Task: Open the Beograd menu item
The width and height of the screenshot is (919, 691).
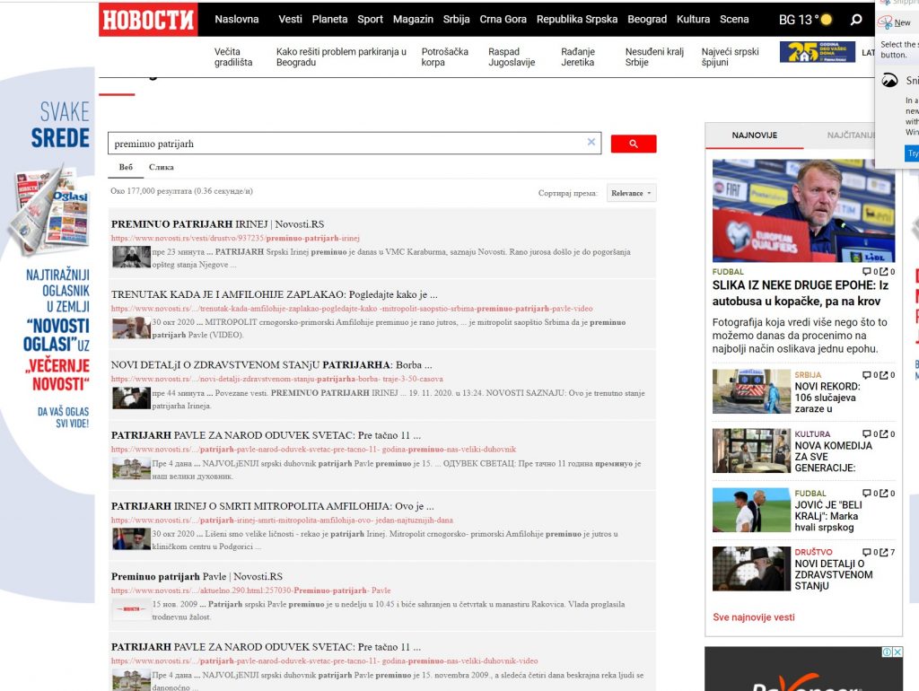Action: pyautogui.click(x=647, y=19)
